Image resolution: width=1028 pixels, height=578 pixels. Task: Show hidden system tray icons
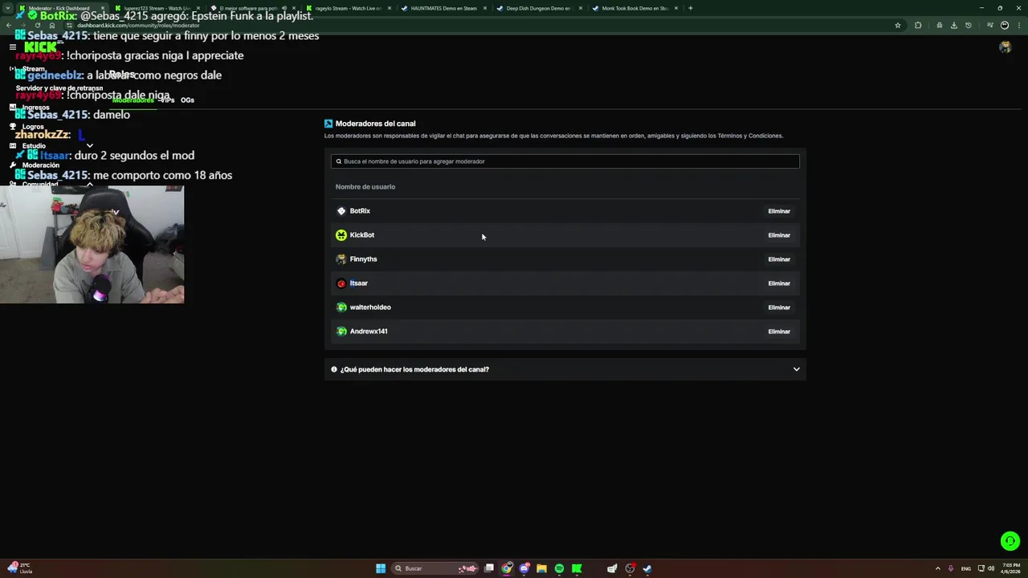click(937, 568)
